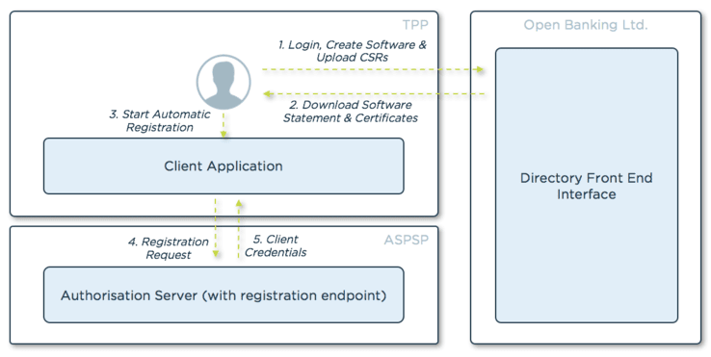Click the TPP user avatar icon
Viewport: 711px width, 357px height.
pyautogui.click(x=224, y=82)
